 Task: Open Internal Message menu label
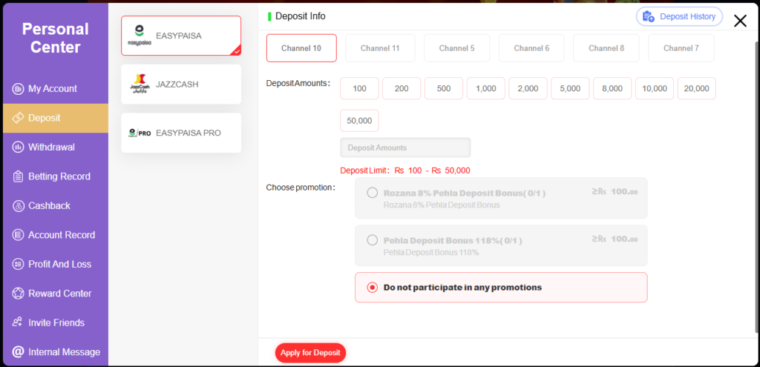tap(64, 352)
